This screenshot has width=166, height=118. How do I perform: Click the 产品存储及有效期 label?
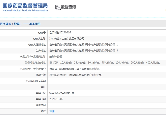pyautogui.click(x=36, y=81)
